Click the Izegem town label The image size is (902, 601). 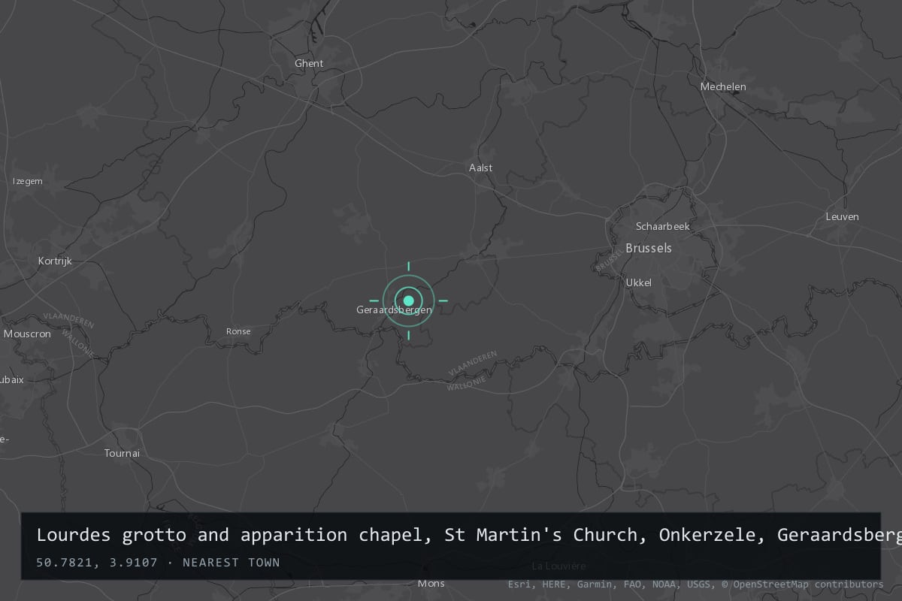(28, 181)
